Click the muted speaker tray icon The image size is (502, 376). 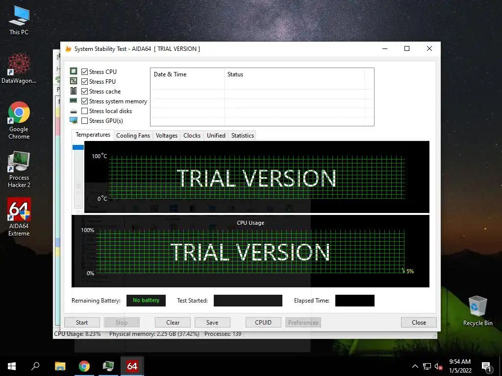[438, 366]
